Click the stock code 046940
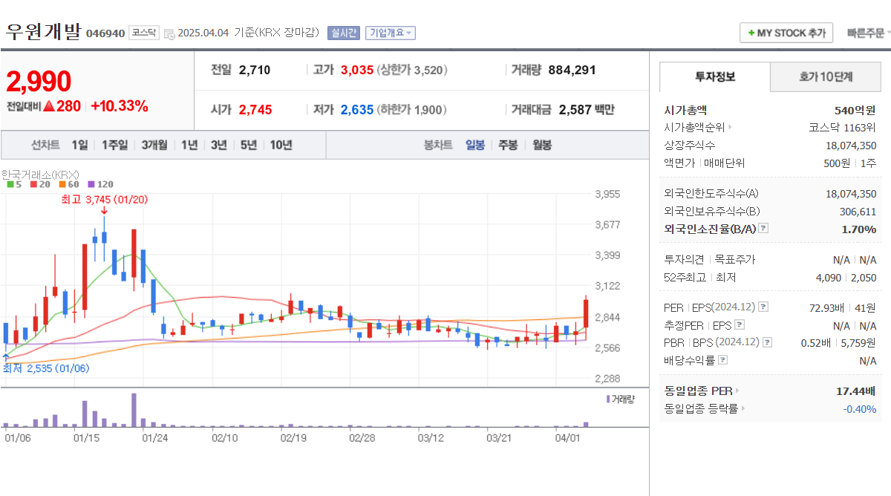This screenshot has height=496, width=891. click(x=105, y=33)
